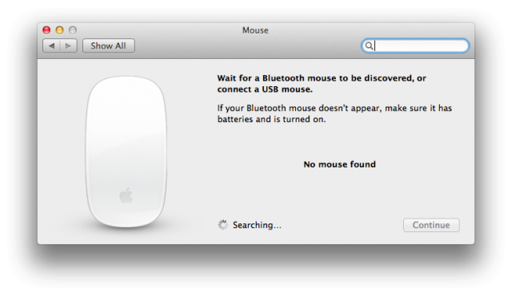Open Show All preferences
512x296 pixels.
[109, 46]
